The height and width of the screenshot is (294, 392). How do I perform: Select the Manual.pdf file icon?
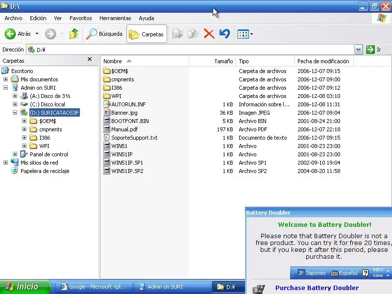(107, 129)
